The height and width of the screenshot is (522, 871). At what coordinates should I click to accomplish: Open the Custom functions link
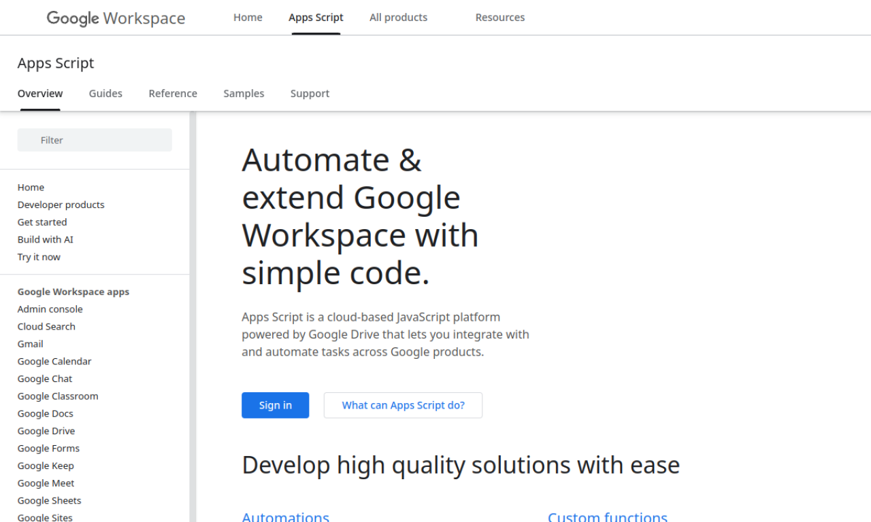(607, 517)
